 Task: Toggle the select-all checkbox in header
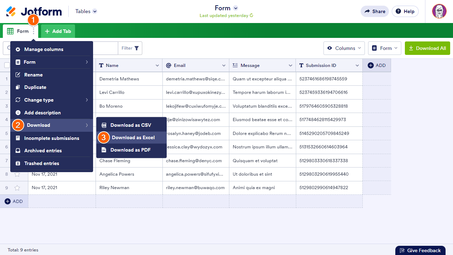7,65
